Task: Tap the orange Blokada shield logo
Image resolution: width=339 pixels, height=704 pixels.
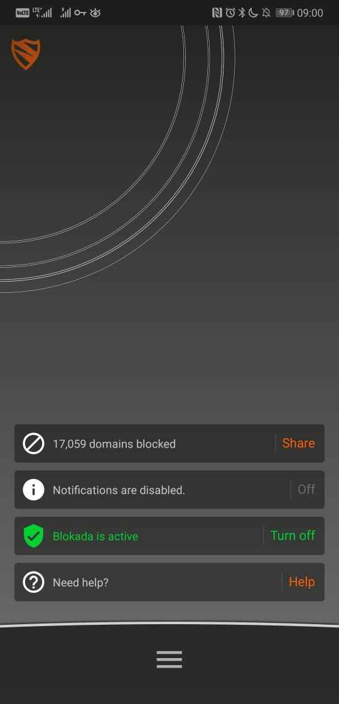Action: (x=26, y=54)
